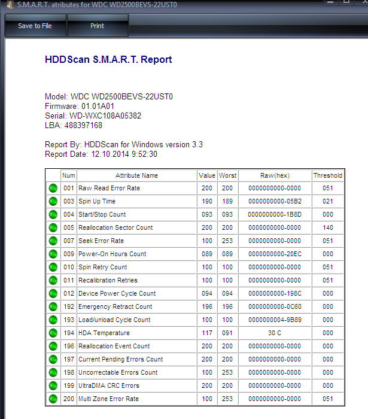Click the Emergency Retract Count attribute name
This screenshot has width=368, height=419.
(115, 306)
